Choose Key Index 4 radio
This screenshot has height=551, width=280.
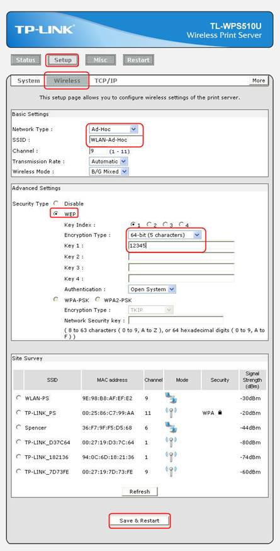(181, 224)
